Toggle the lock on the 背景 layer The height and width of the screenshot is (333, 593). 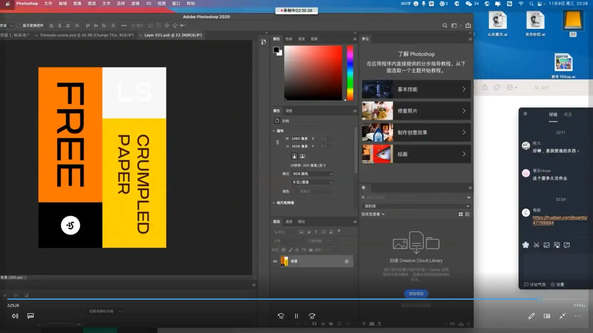[x=346, y=261]
